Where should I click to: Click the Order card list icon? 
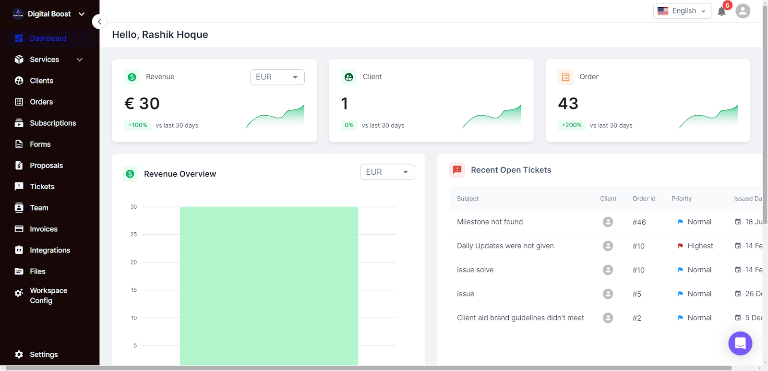[565, 77]
